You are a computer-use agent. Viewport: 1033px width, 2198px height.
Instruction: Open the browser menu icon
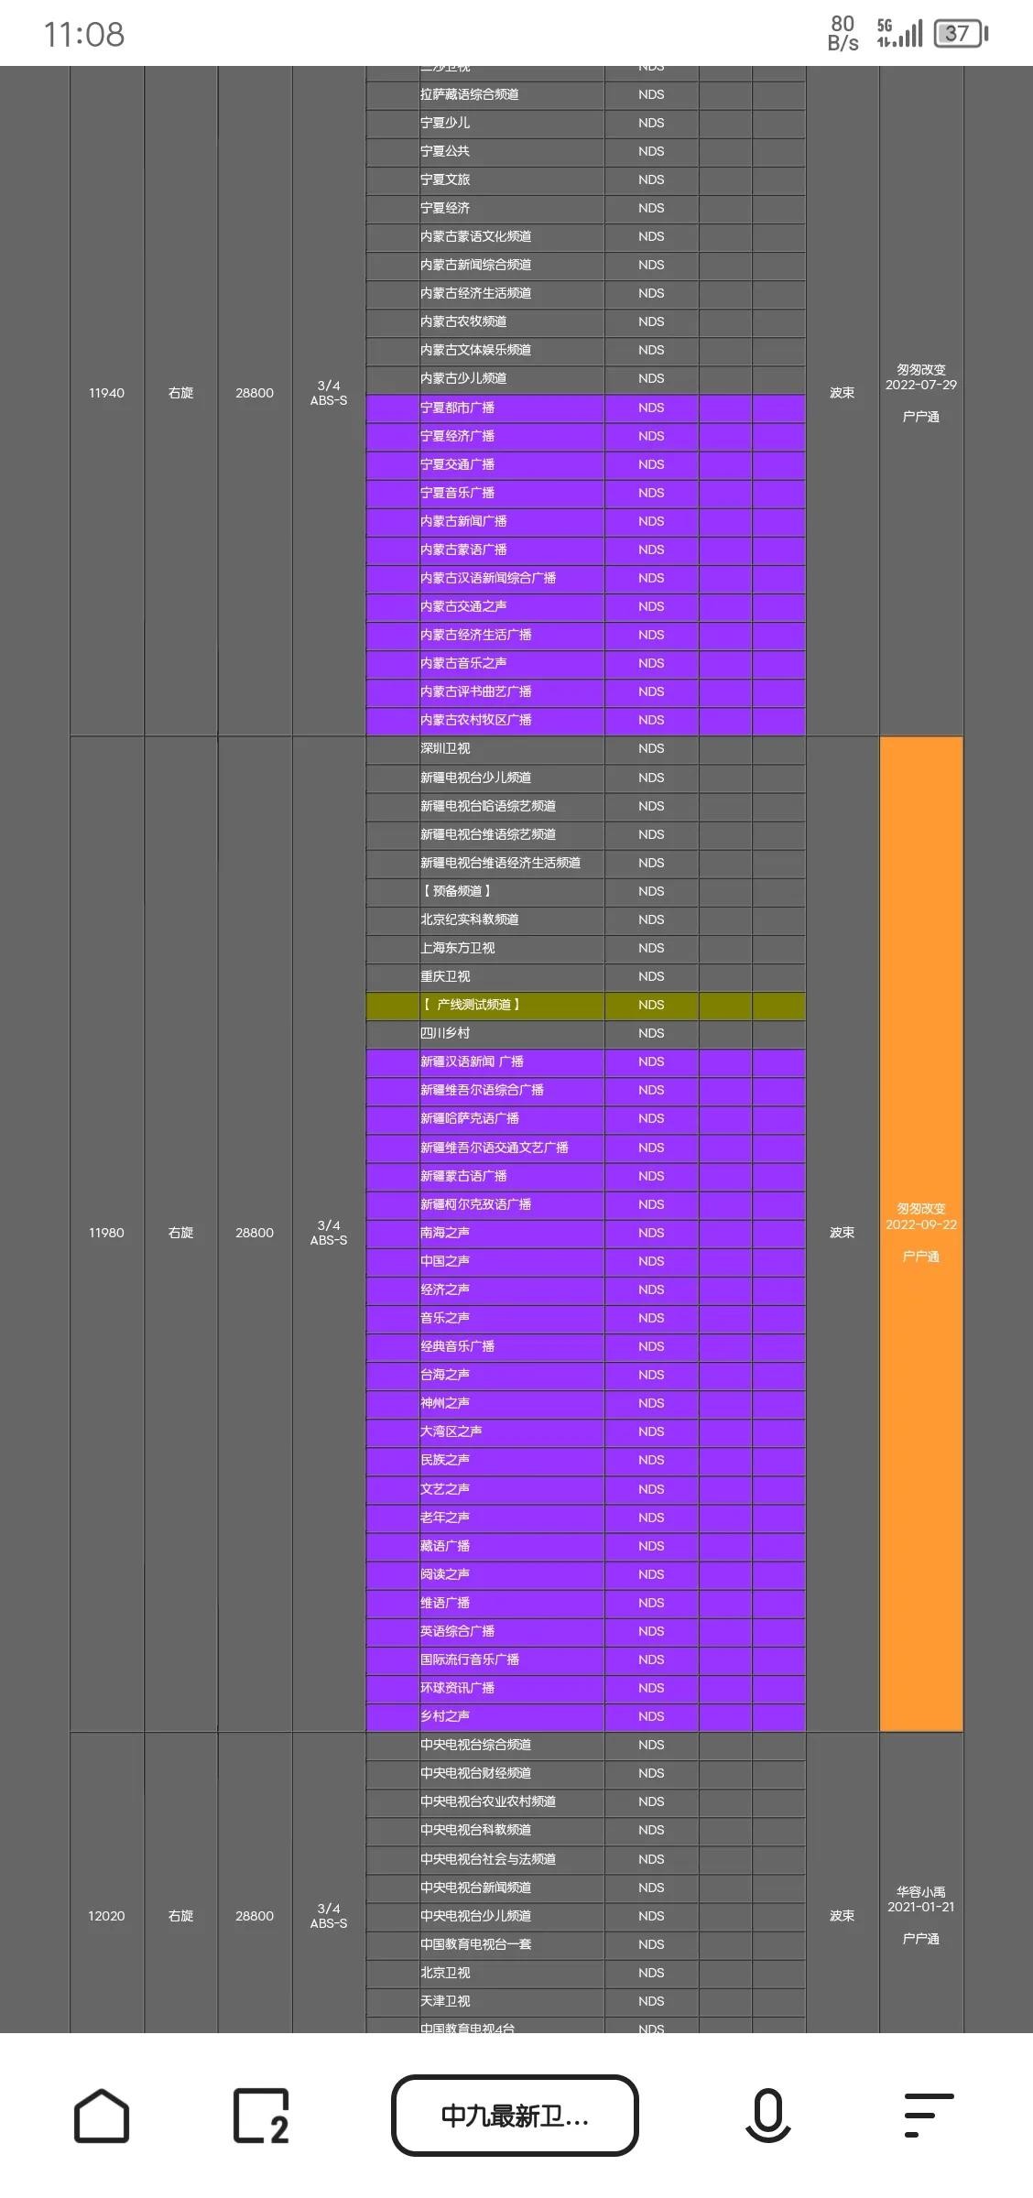929,2116
